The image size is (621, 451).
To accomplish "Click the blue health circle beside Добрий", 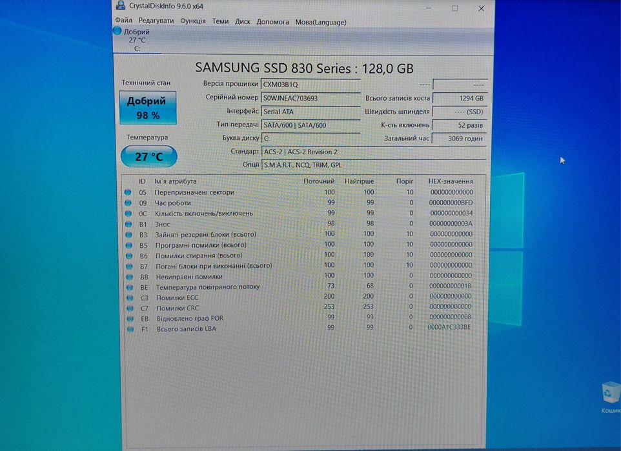I will 117,30.
